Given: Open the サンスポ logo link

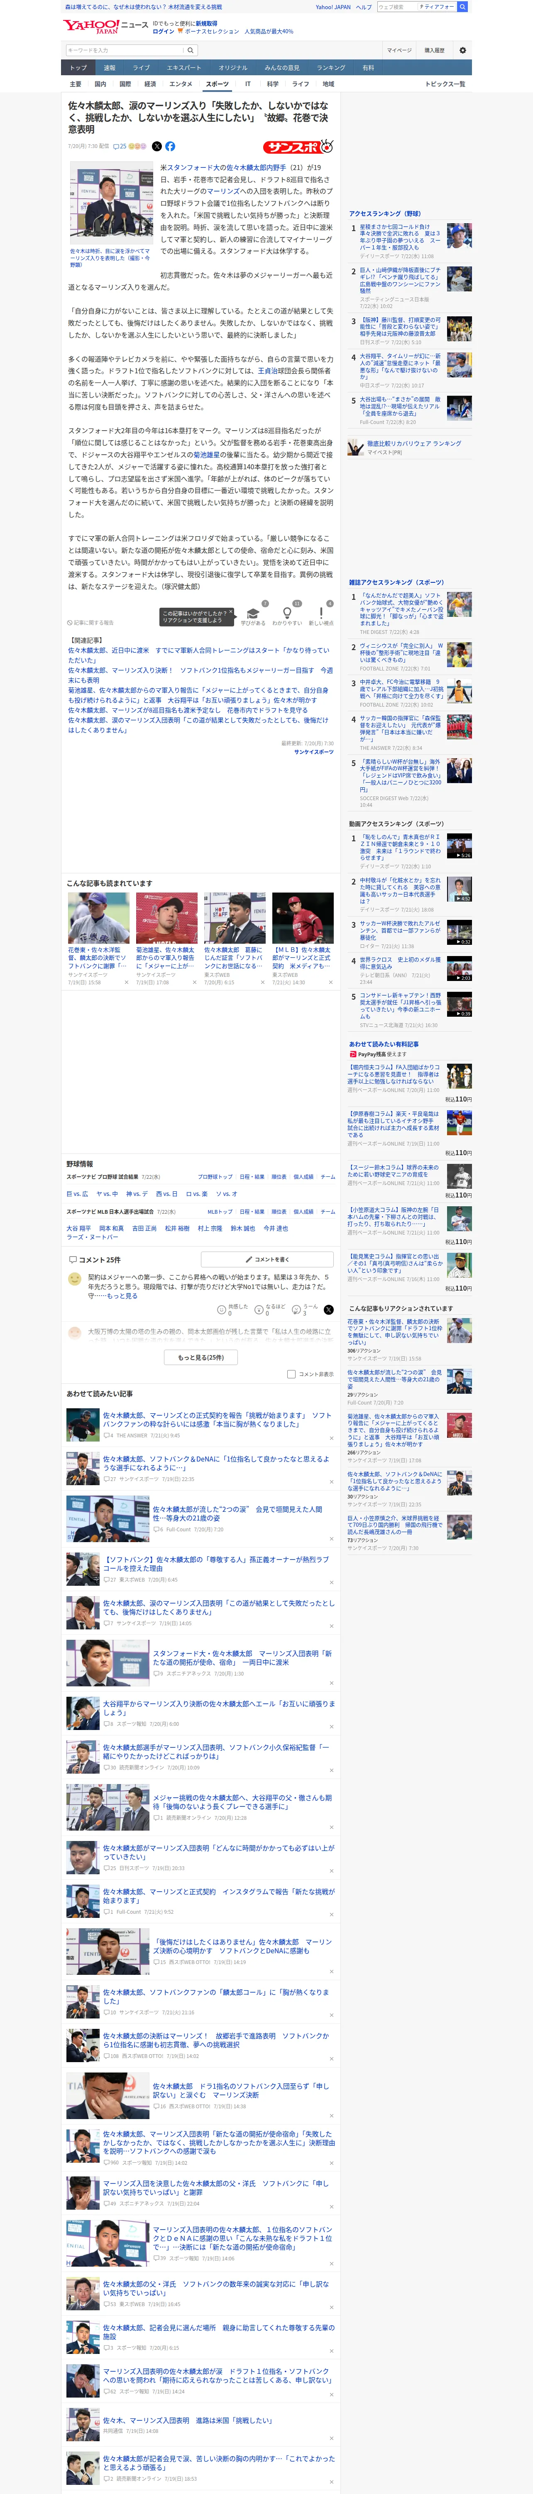Looking at the screenshot, I should (x=298, y=146).
